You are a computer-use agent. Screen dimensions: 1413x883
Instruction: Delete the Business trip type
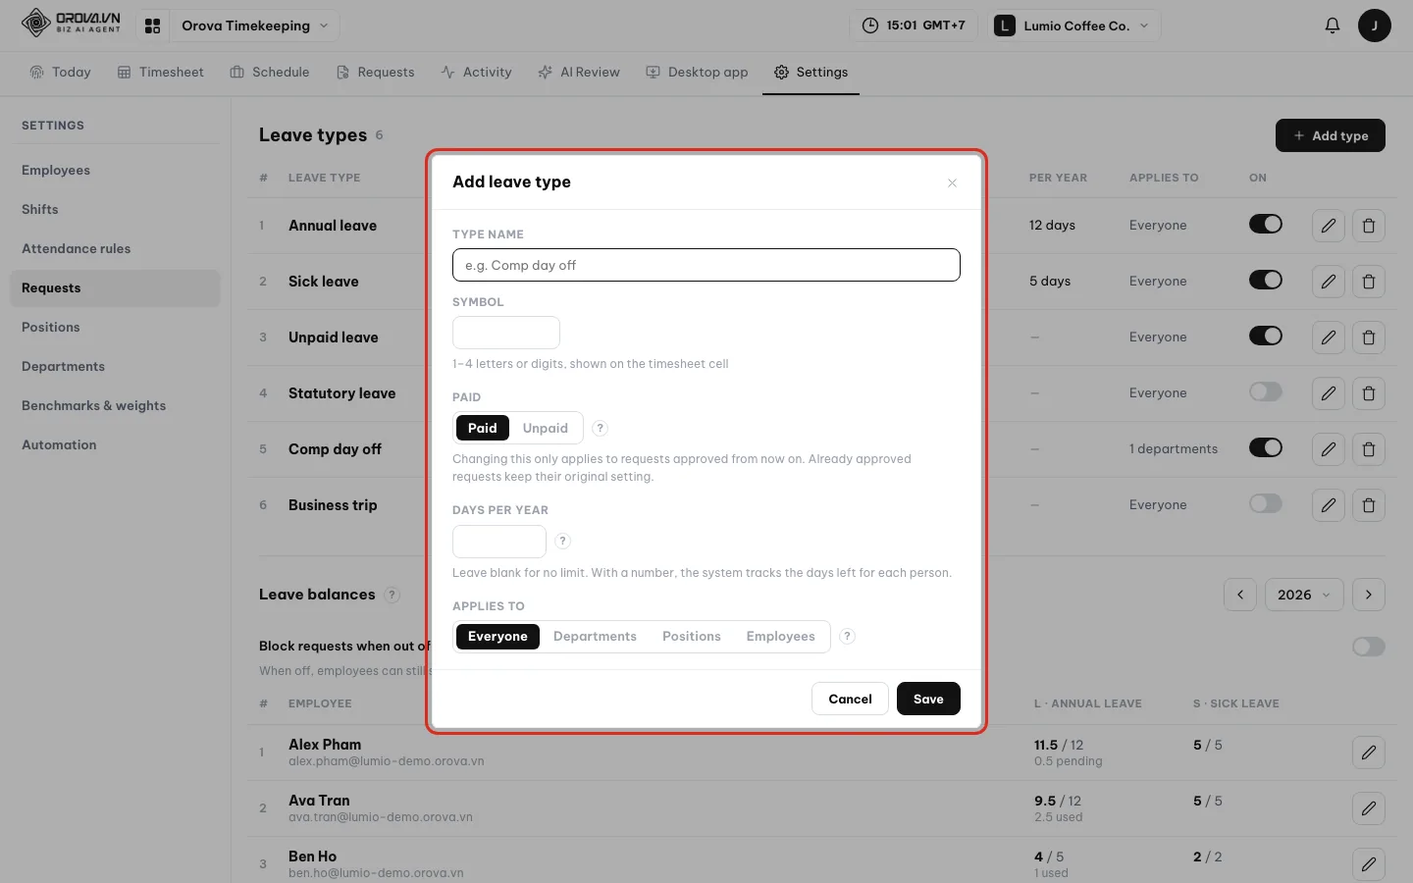coord(1368,505)
